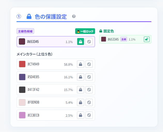Toggle the green lock for #653345

coord(81,41)
